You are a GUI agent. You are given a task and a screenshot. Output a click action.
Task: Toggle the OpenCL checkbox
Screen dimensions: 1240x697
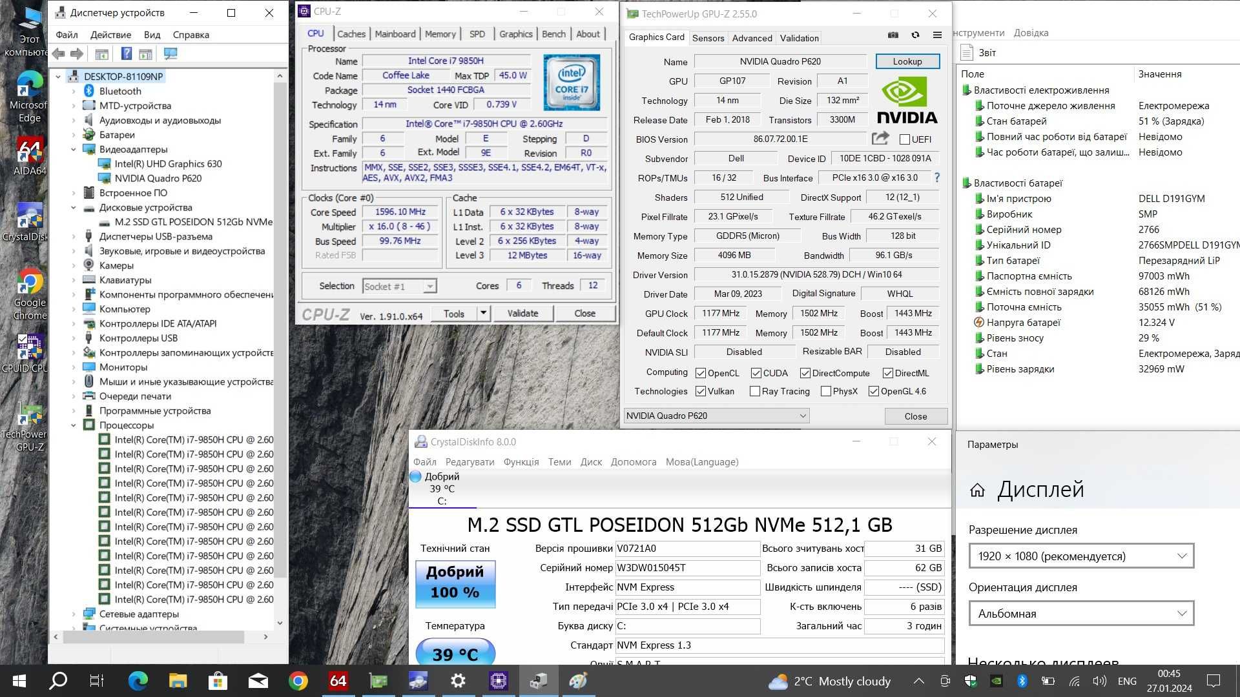700,373
